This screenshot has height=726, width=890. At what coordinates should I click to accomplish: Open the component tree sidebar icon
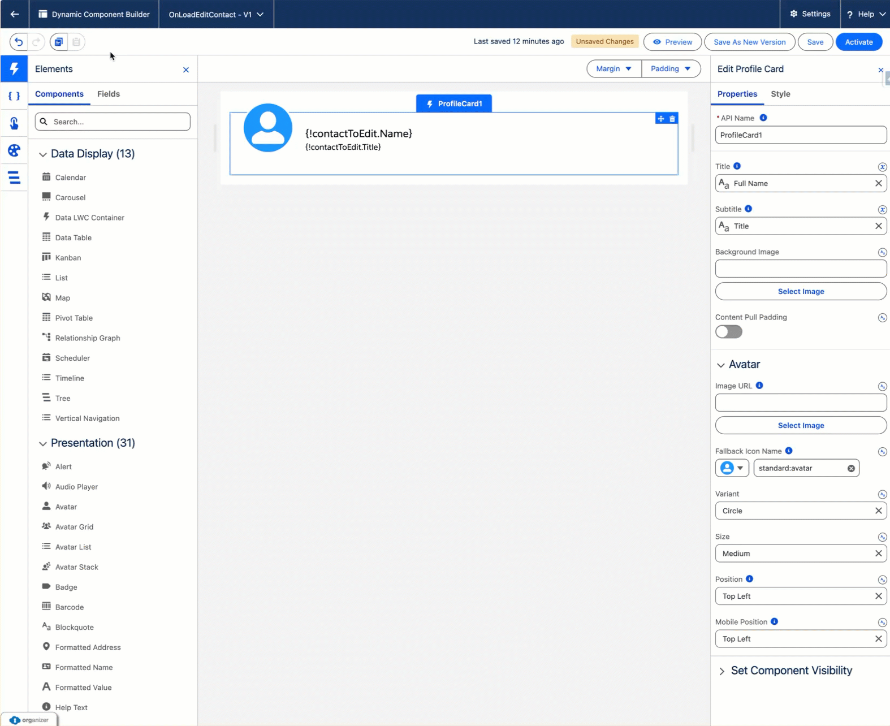[x=14, y=178]
